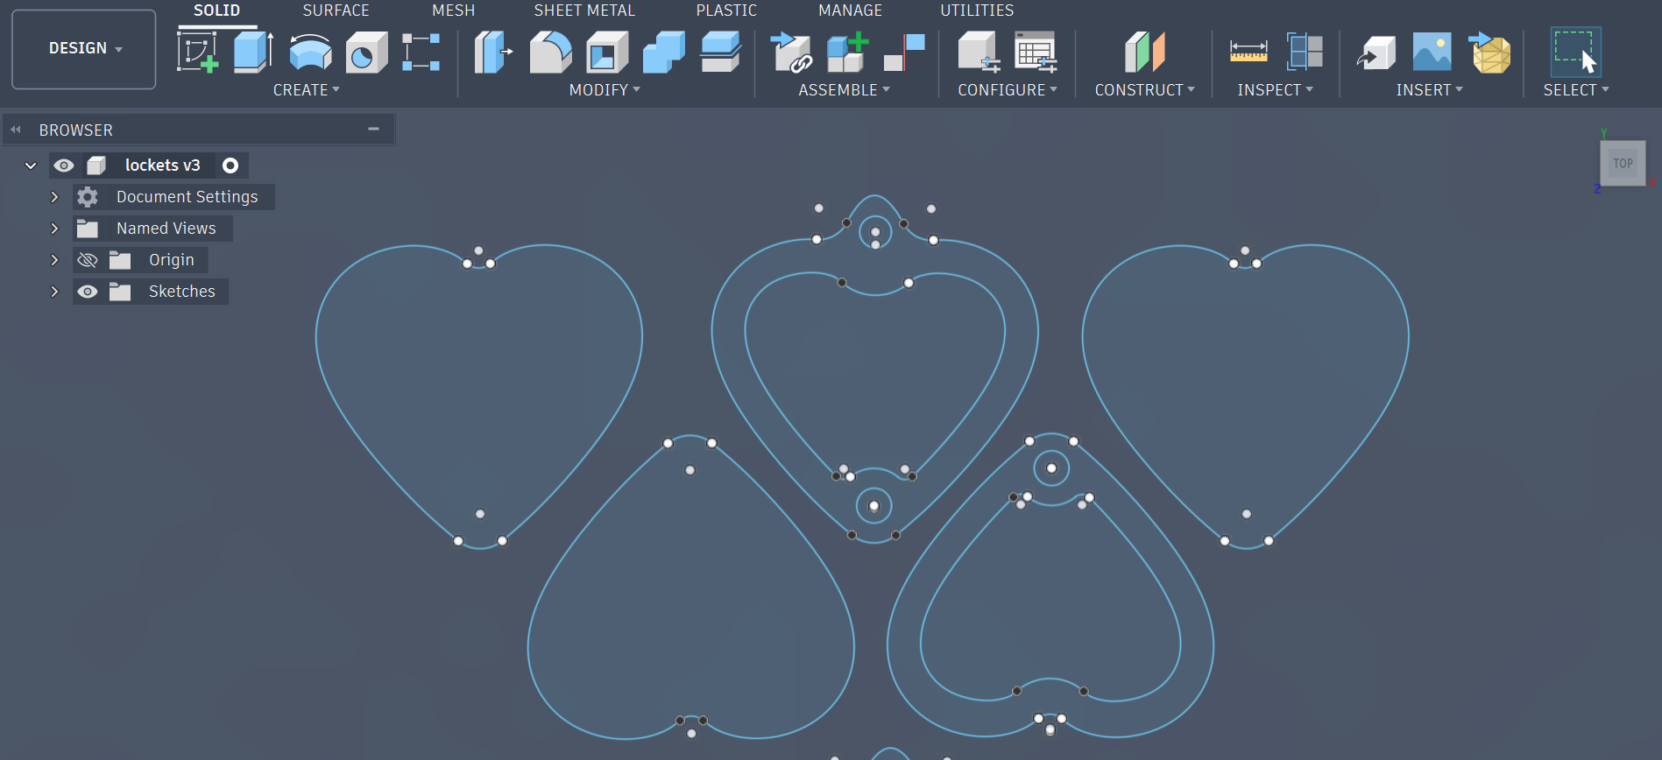Open the CONFIGURE dropdown menu

pyautogui.click(x=1008, y=90)
